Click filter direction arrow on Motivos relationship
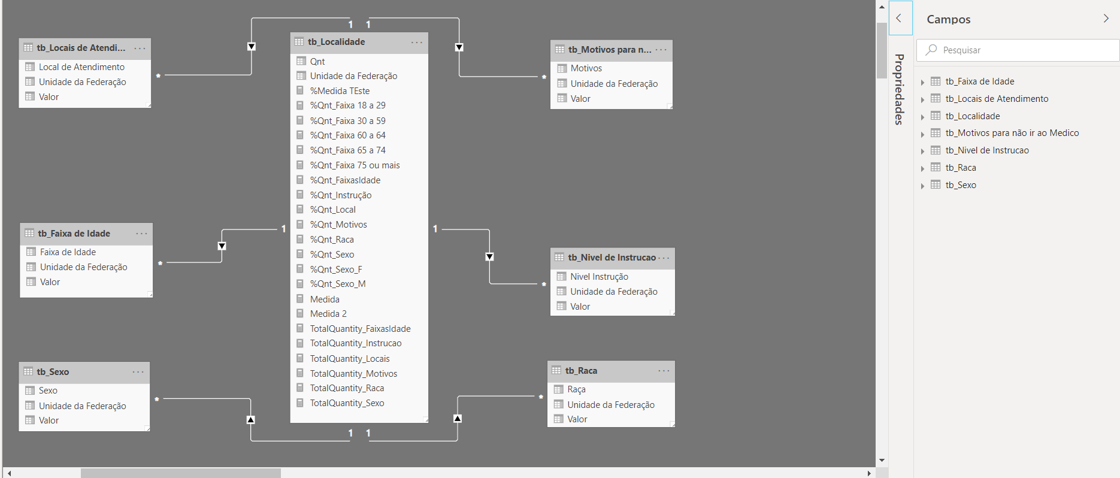Image resolution: width=1120 pixels, height=478 pixels. click(459, 47)
